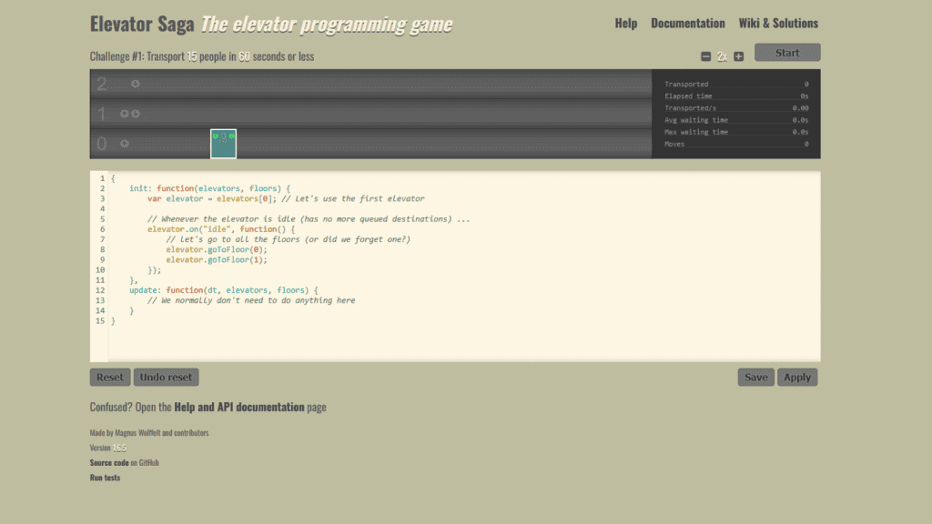Viewport: 932px width, 524px height.
Task: Click the up call button on floor 0
Action: click(124, 143)
